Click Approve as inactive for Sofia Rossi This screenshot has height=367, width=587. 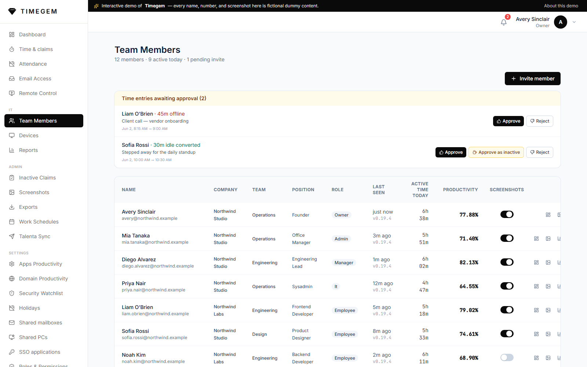click(x=496, y=152)
